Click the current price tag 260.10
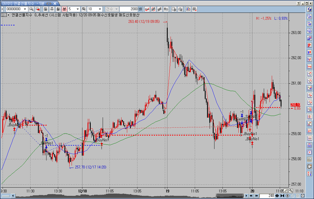 [x=295, y=105]
